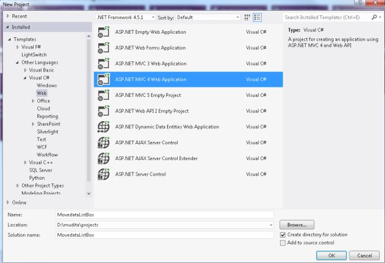Expand the Online section
The width and height of the screenshot is (385, 263).
pos(8,203)
